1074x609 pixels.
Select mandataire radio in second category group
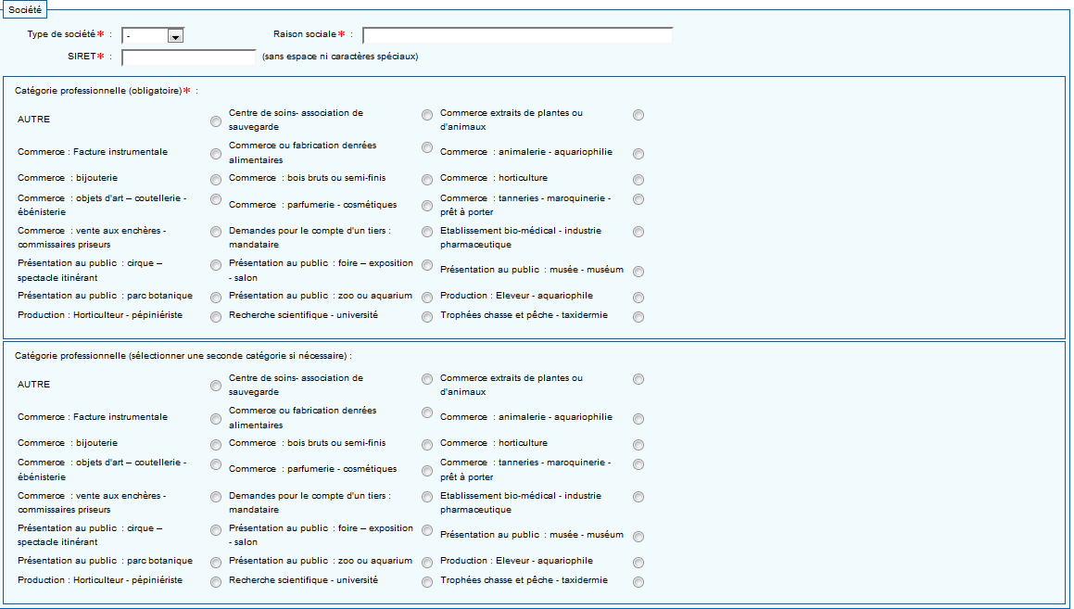[426, 498]
